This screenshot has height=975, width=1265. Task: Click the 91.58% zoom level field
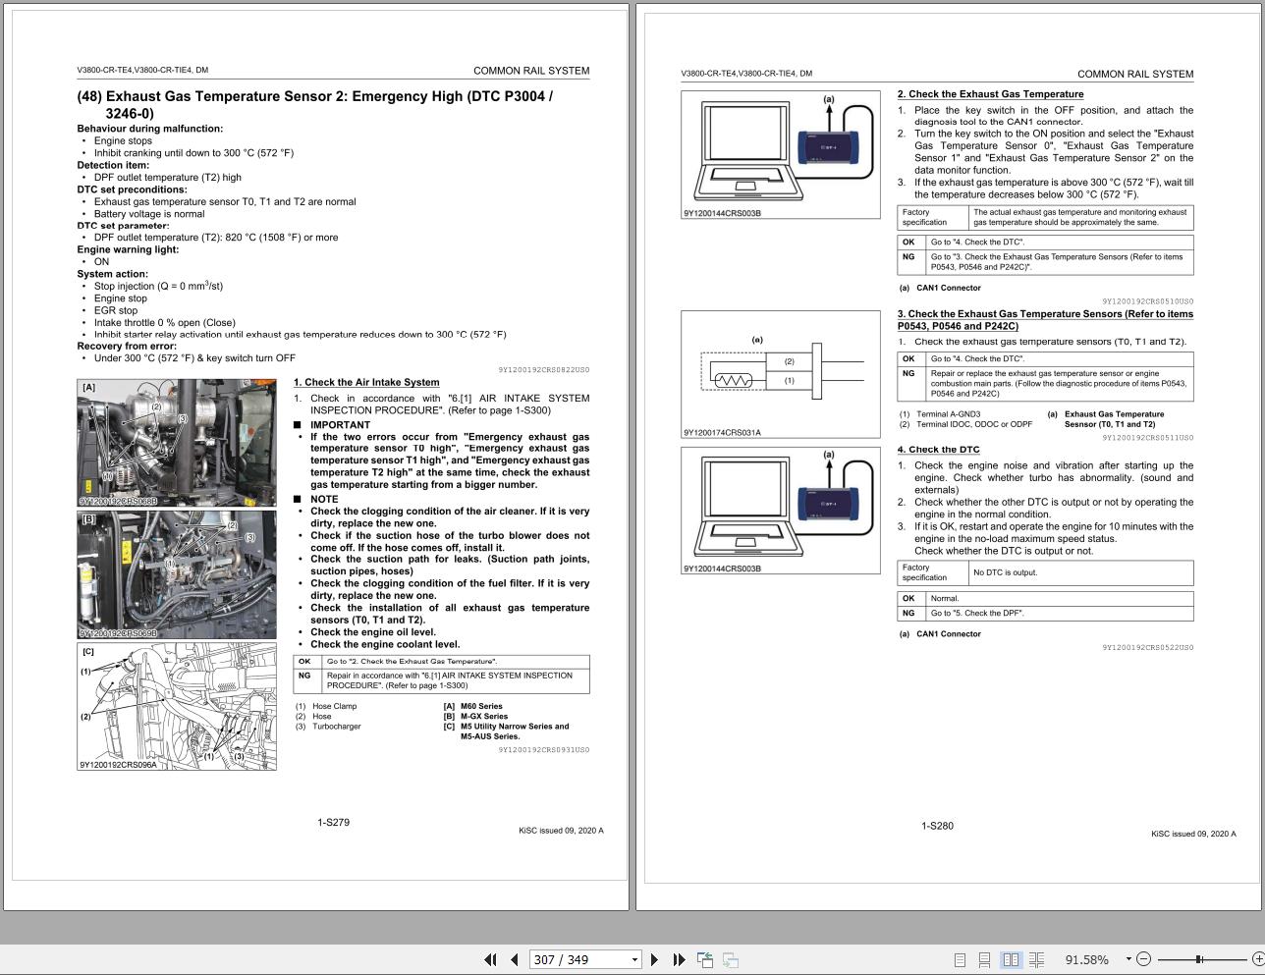coord(1086,959)
